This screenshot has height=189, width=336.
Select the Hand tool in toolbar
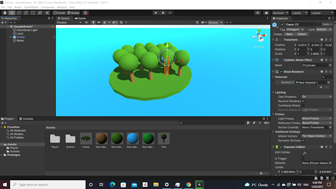click(5, 13)
